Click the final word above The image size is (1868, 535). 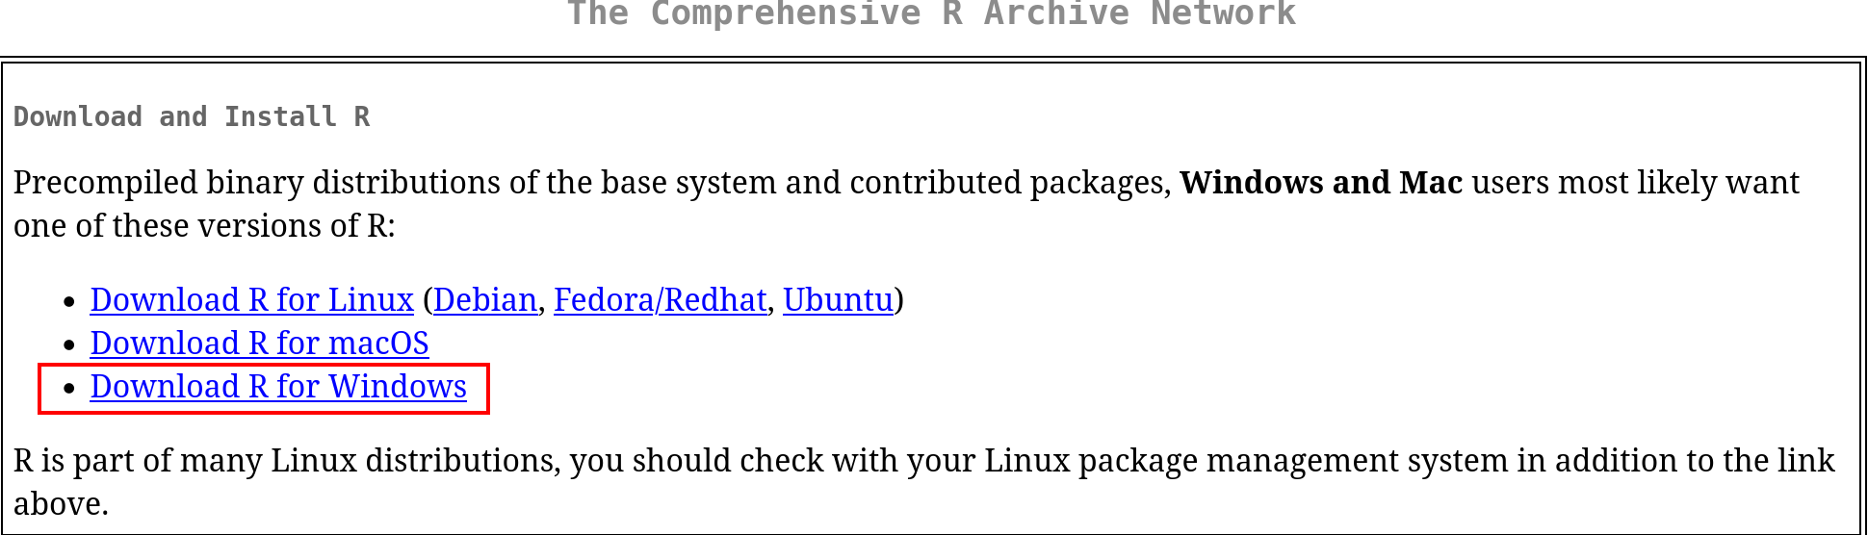(x=60, y=504)
